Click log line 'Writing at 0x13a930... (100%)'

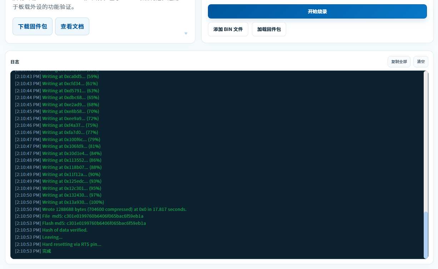(59, 202)
